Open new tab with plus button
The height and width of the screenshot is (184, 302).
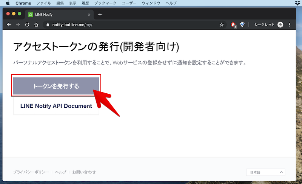point(100,15)
